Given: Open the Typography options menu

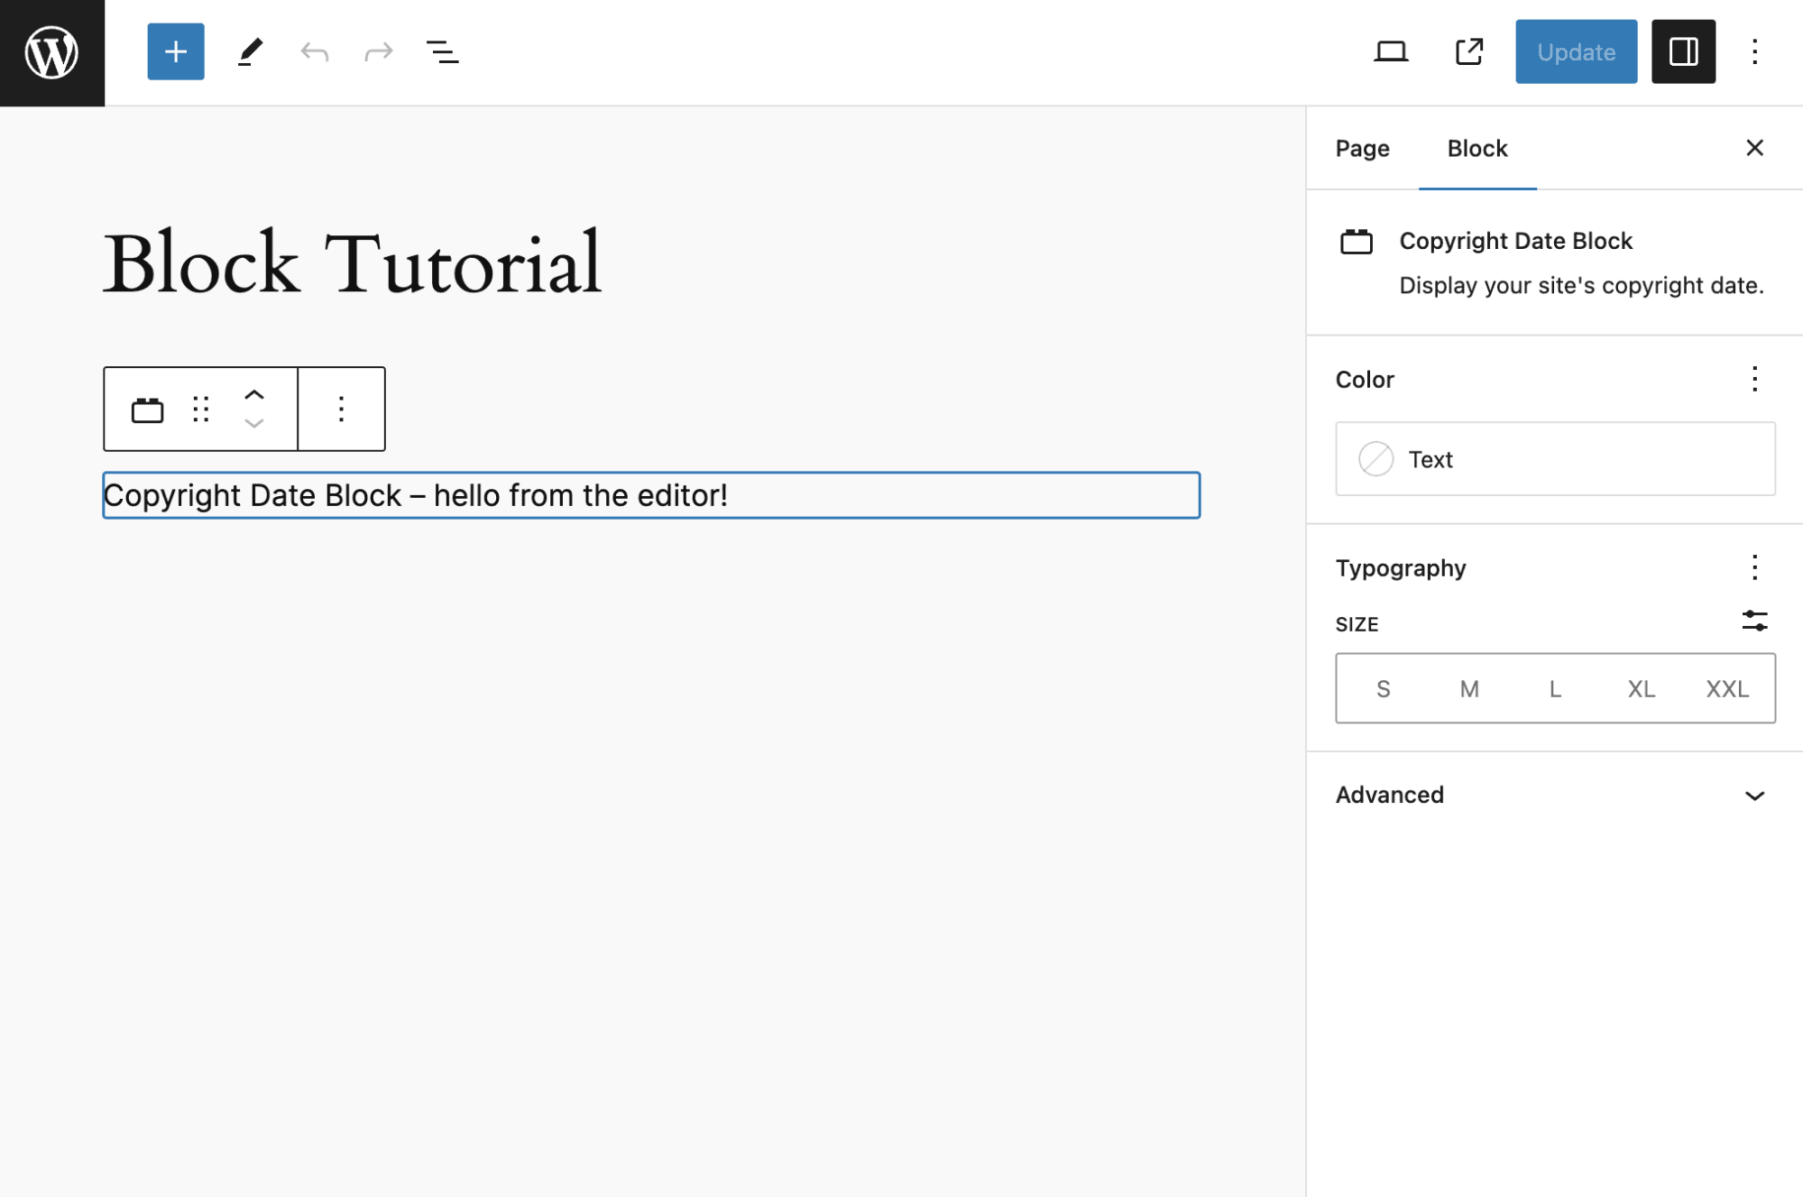Looking at the screenshot, I should point(1753,567).
